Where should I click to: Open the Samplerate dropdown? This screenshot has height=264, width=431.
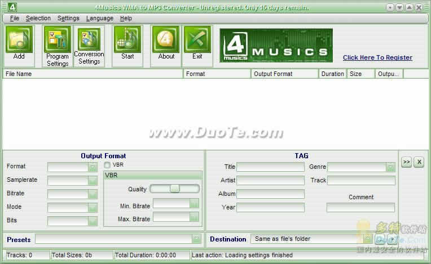pos(93,180)
